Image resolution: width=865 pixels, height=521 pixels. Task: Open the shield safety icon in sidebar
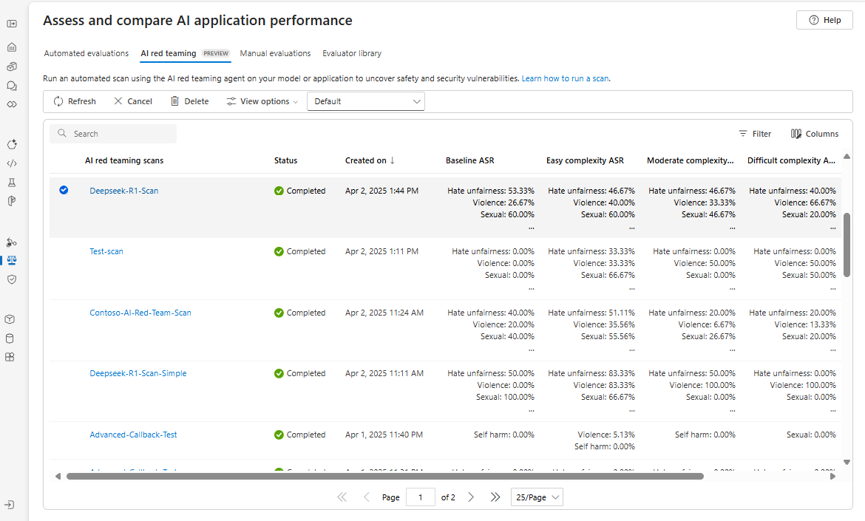[x=12, y=279]
